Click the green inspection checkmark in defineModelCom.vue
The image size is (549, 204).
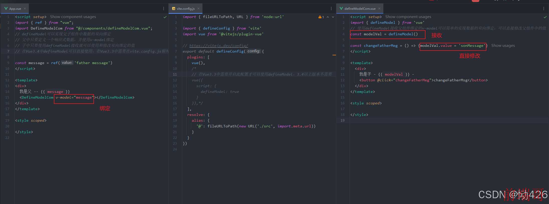(545, 17)
